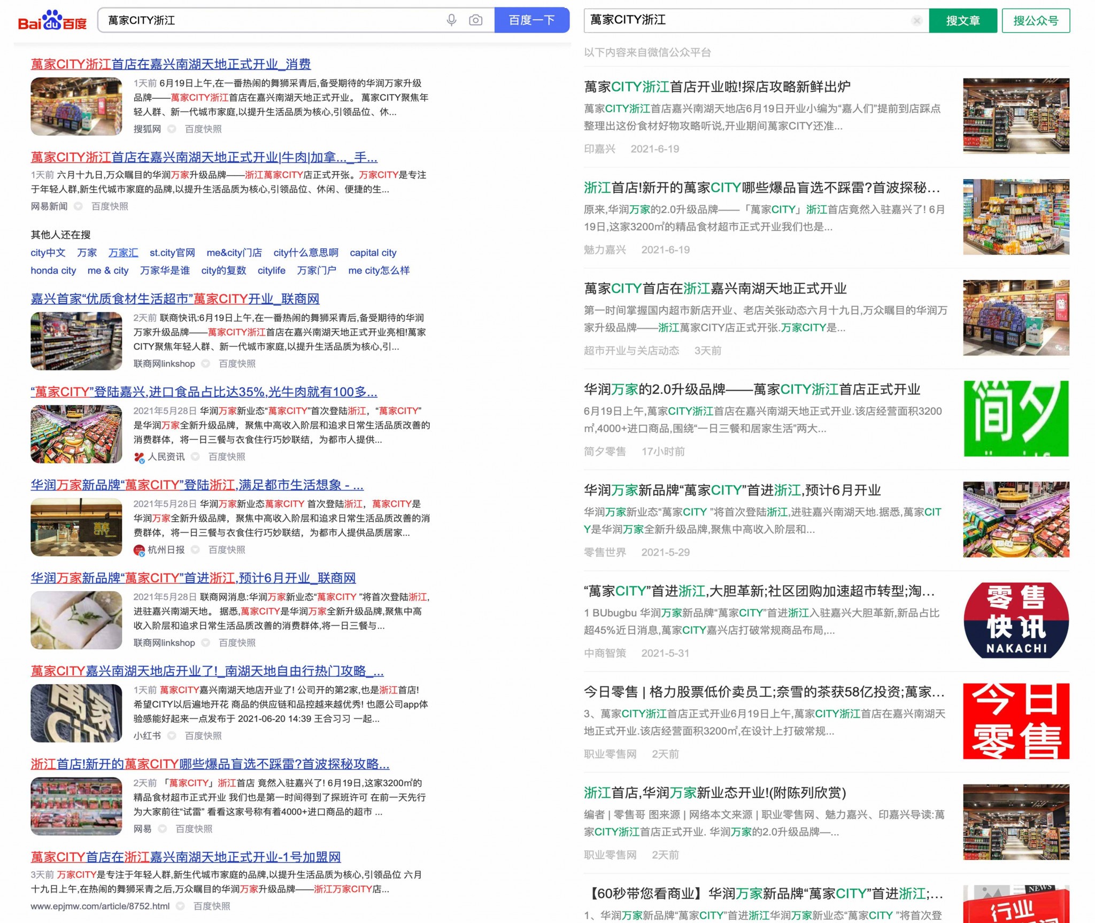Click related search st.city官网
Screen dimensions: 1095x923
172,253
